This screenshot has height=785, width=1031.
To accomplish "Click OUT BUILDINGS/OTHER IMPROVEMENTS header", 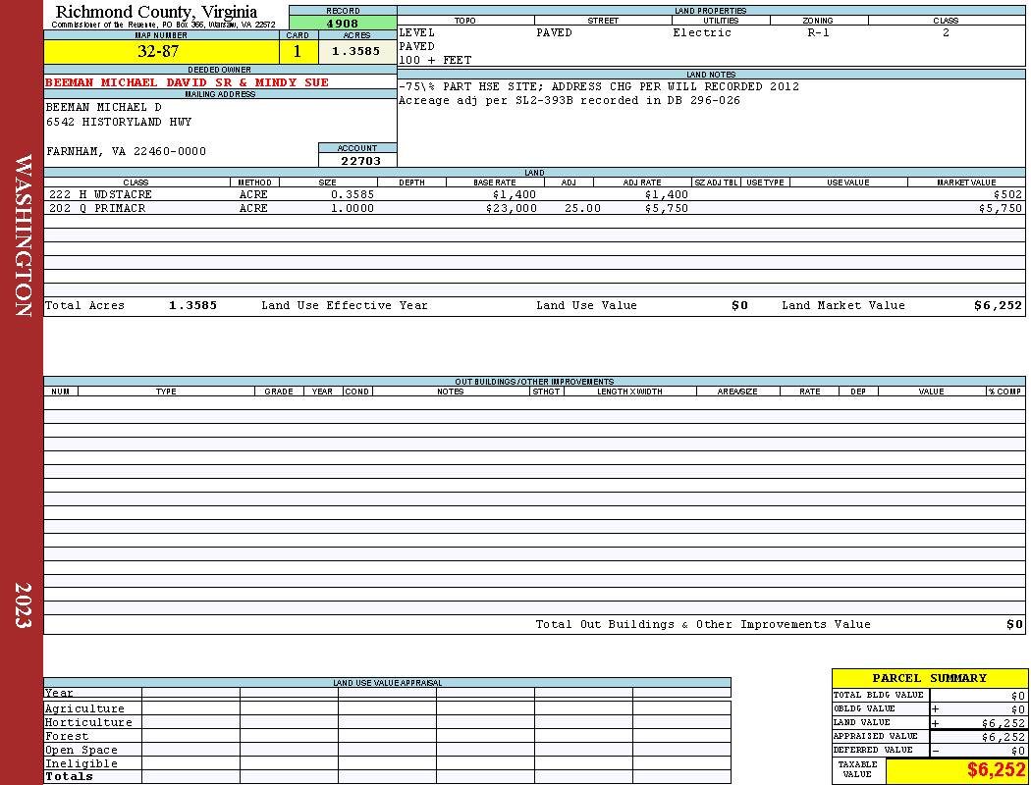I will click(534, 382).
